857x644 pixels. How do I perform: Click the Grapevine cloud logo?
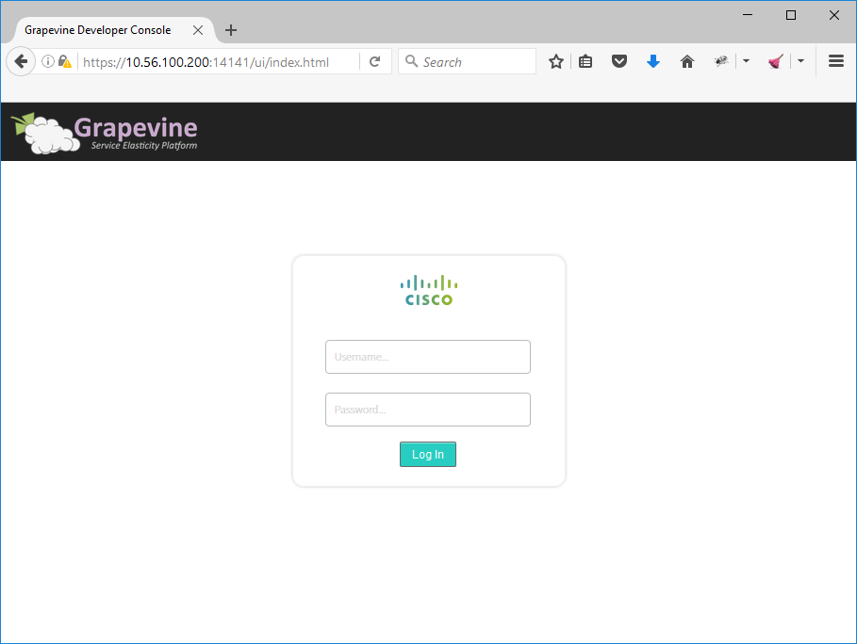pyautogui.click(x=45, y=133)
